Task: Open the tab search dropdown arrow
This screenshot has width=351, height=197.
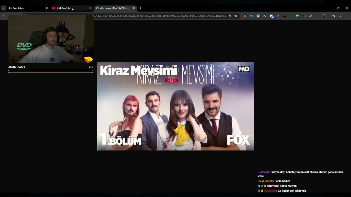Action: pos(4,8)
